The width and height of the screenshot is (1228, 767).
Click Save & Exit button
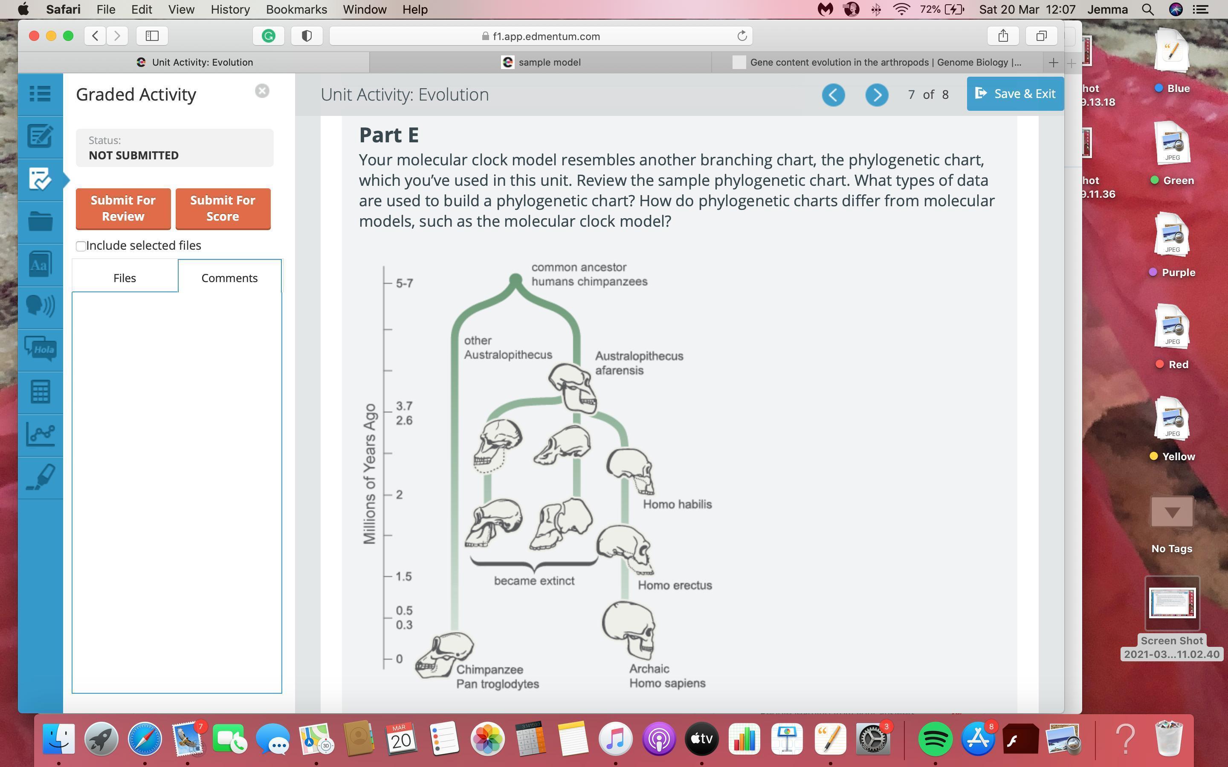click(1014, 94)
